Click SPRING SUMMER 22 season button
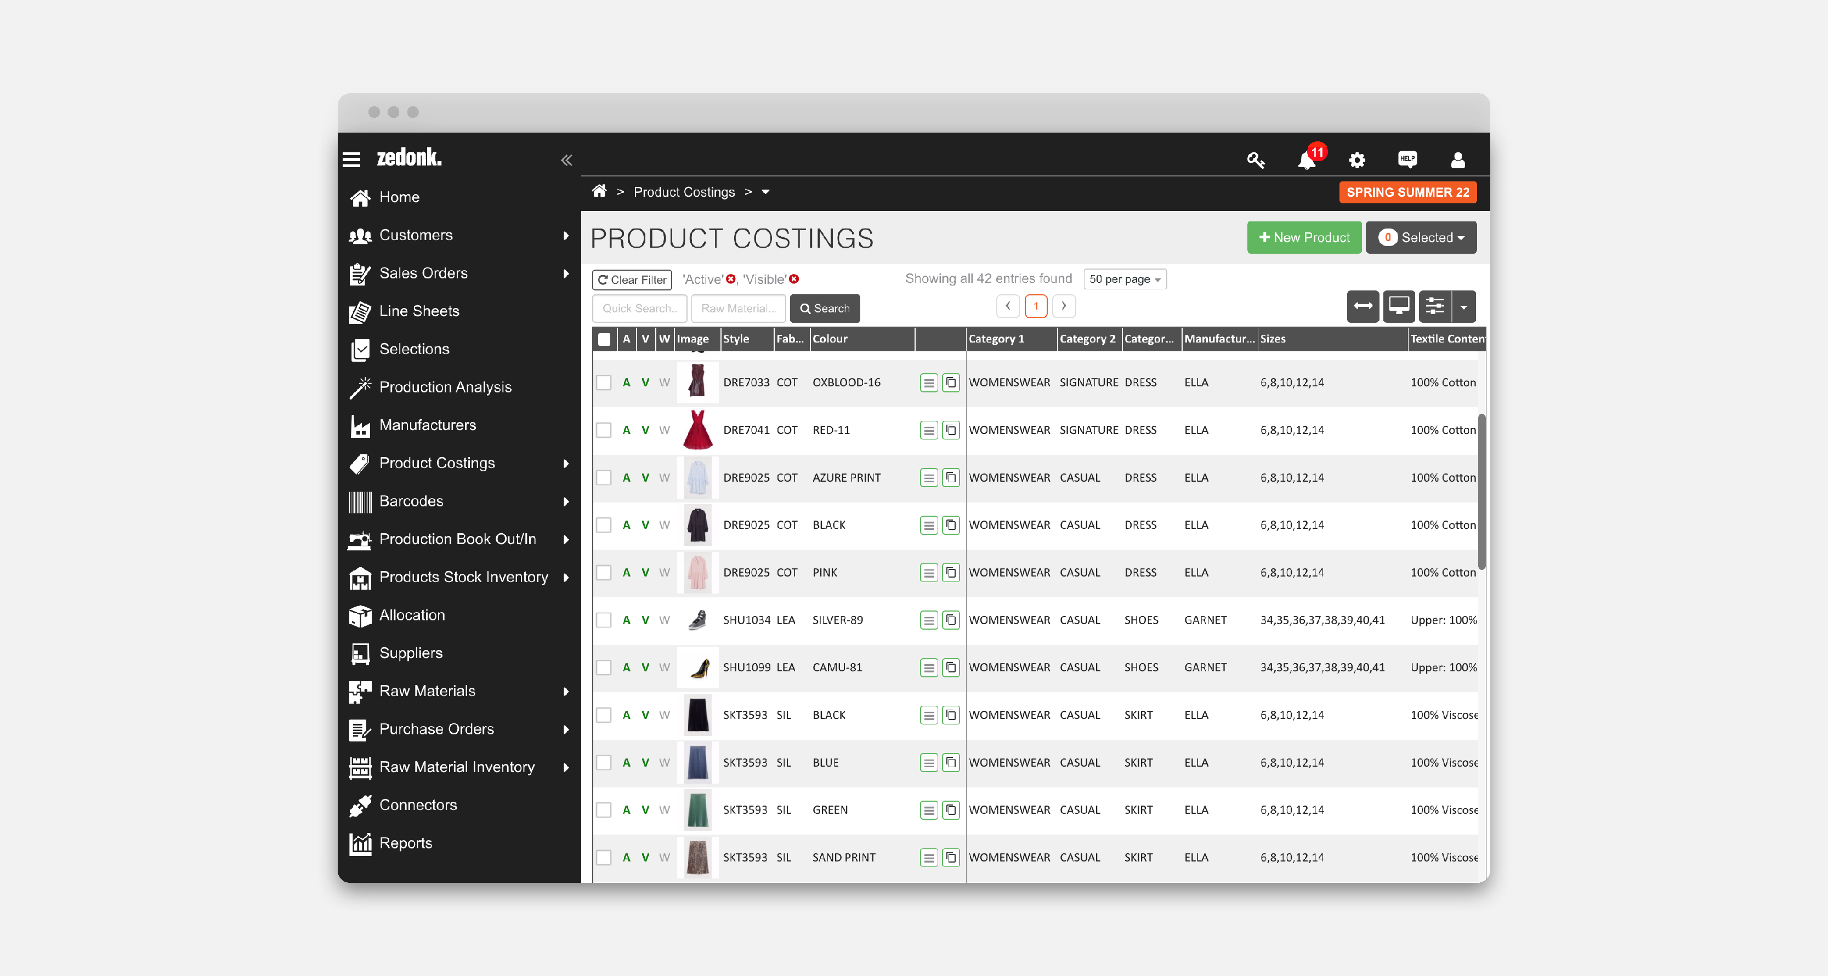1828x976 pixels. 1408,193
